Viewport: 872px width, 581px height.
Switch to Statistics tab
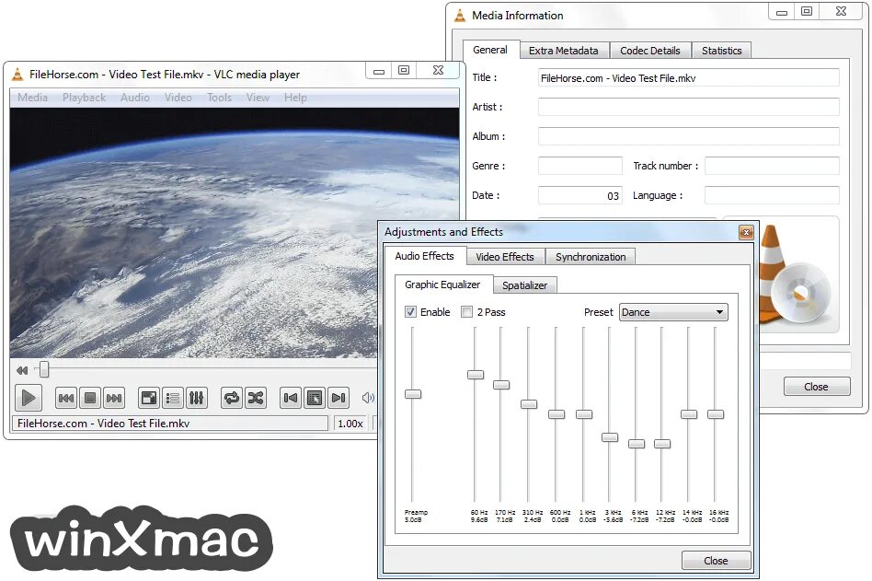click(x=722, y=51)
